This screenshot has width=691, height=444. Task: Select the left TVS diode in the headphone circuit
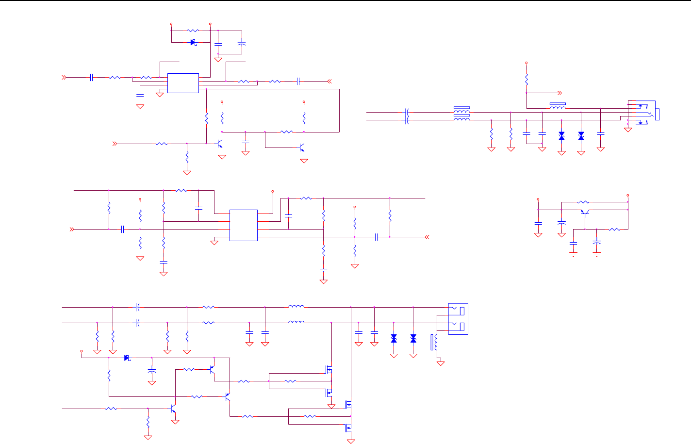[x=561, y=136]
